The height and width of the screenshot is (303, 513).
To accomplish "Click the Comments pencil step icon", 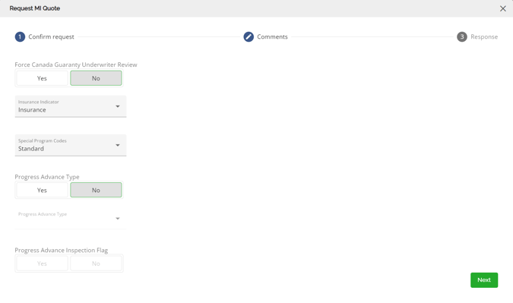I will point(249,37).
